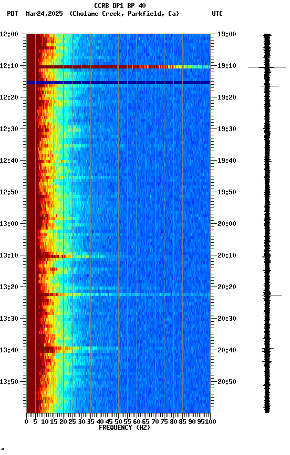Click the 100 Hz frequency axis label
The width and height of the screenshot is (290, 455).
tap(211, 422)
